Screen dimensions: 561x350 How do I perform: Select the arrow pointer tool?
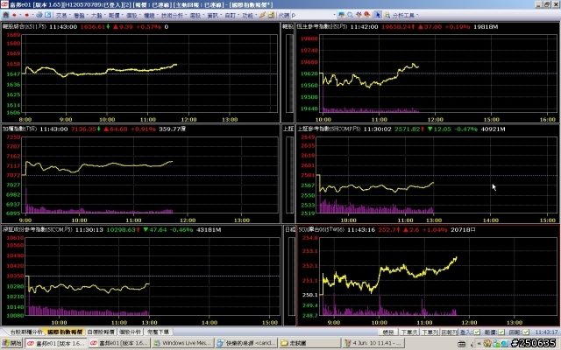[378, 15]
